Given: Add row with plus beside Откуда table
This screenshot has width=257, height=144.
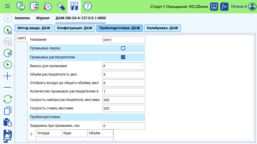Looking at the screenshot, I should 32,134.
